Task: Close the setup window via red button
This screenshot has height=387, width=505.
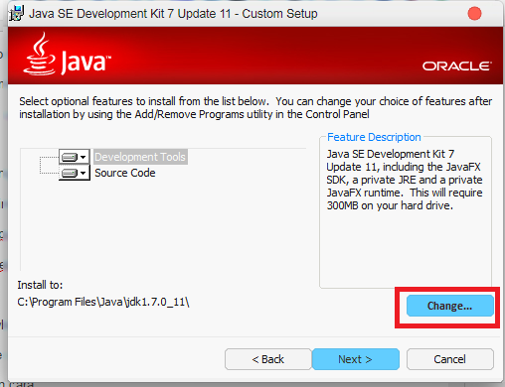Action: (x=474, y=14)
